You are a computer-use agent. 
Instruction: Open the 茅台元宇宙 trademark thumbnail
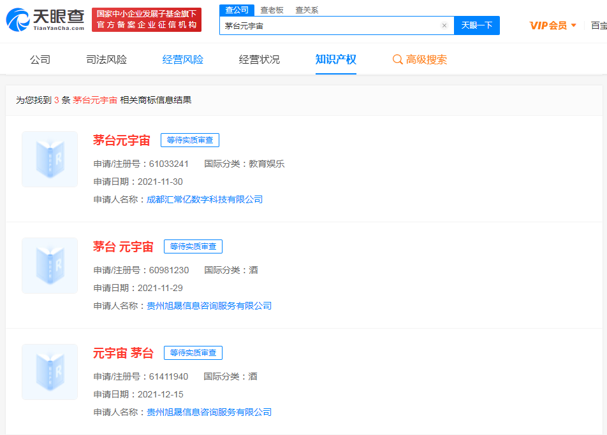point(50,159)
